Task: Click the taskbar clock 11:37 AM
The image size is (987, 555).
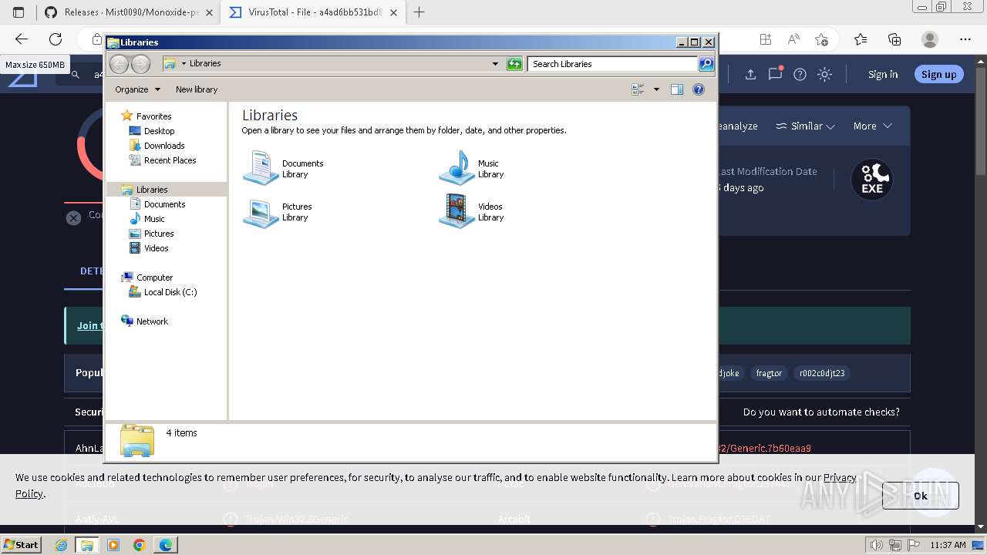Action: pyautogui.click(x=948, y=545)
